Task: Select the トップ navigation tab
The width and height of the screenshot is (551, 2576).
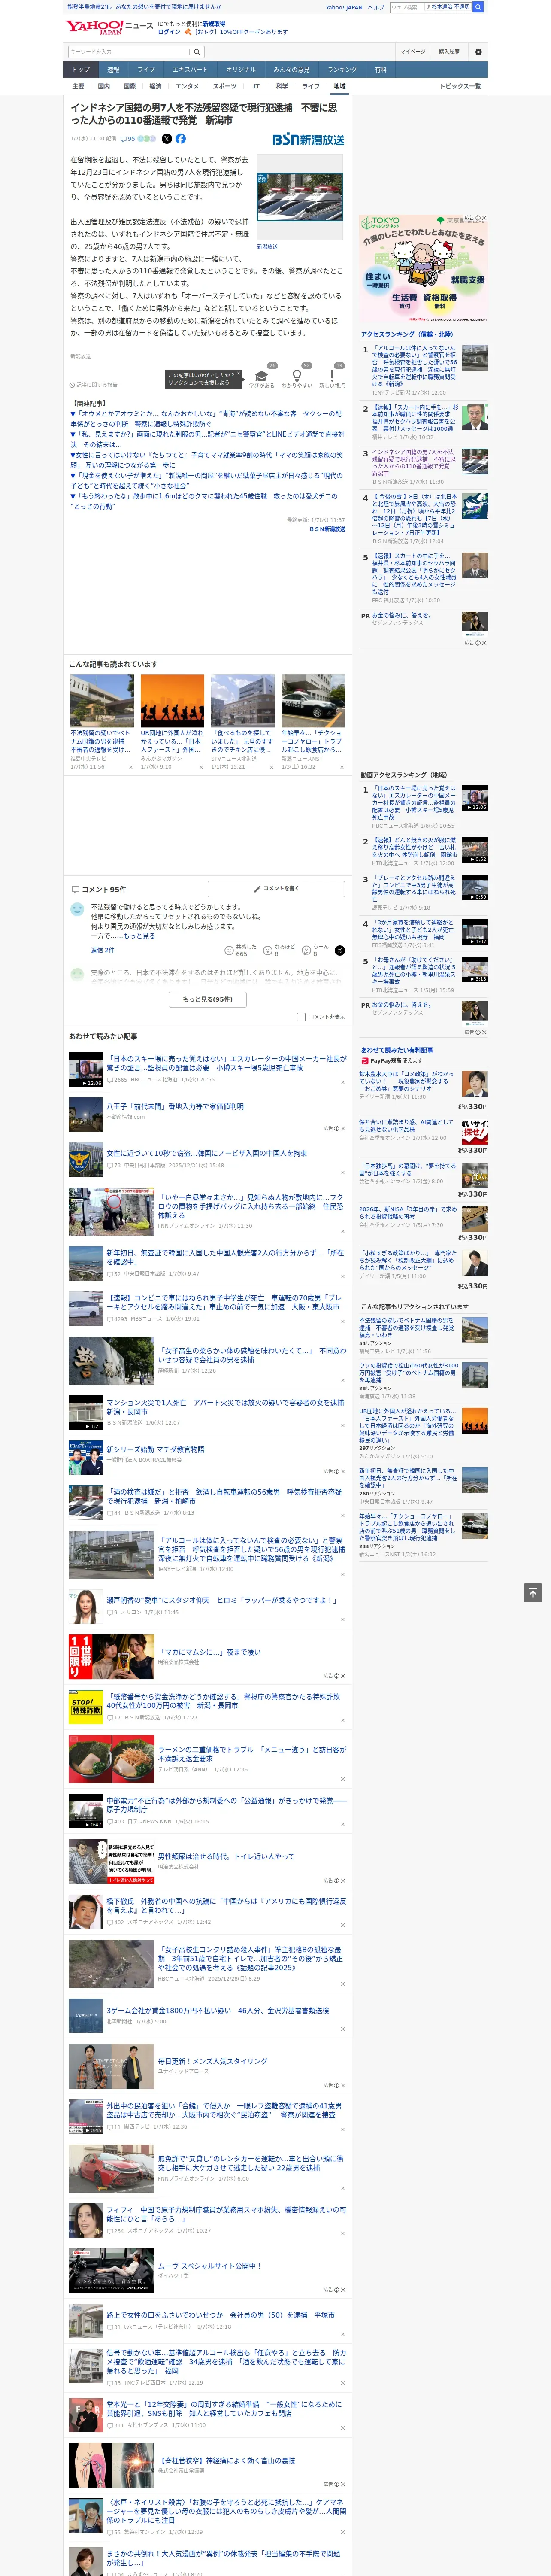Action: [81, 70]
